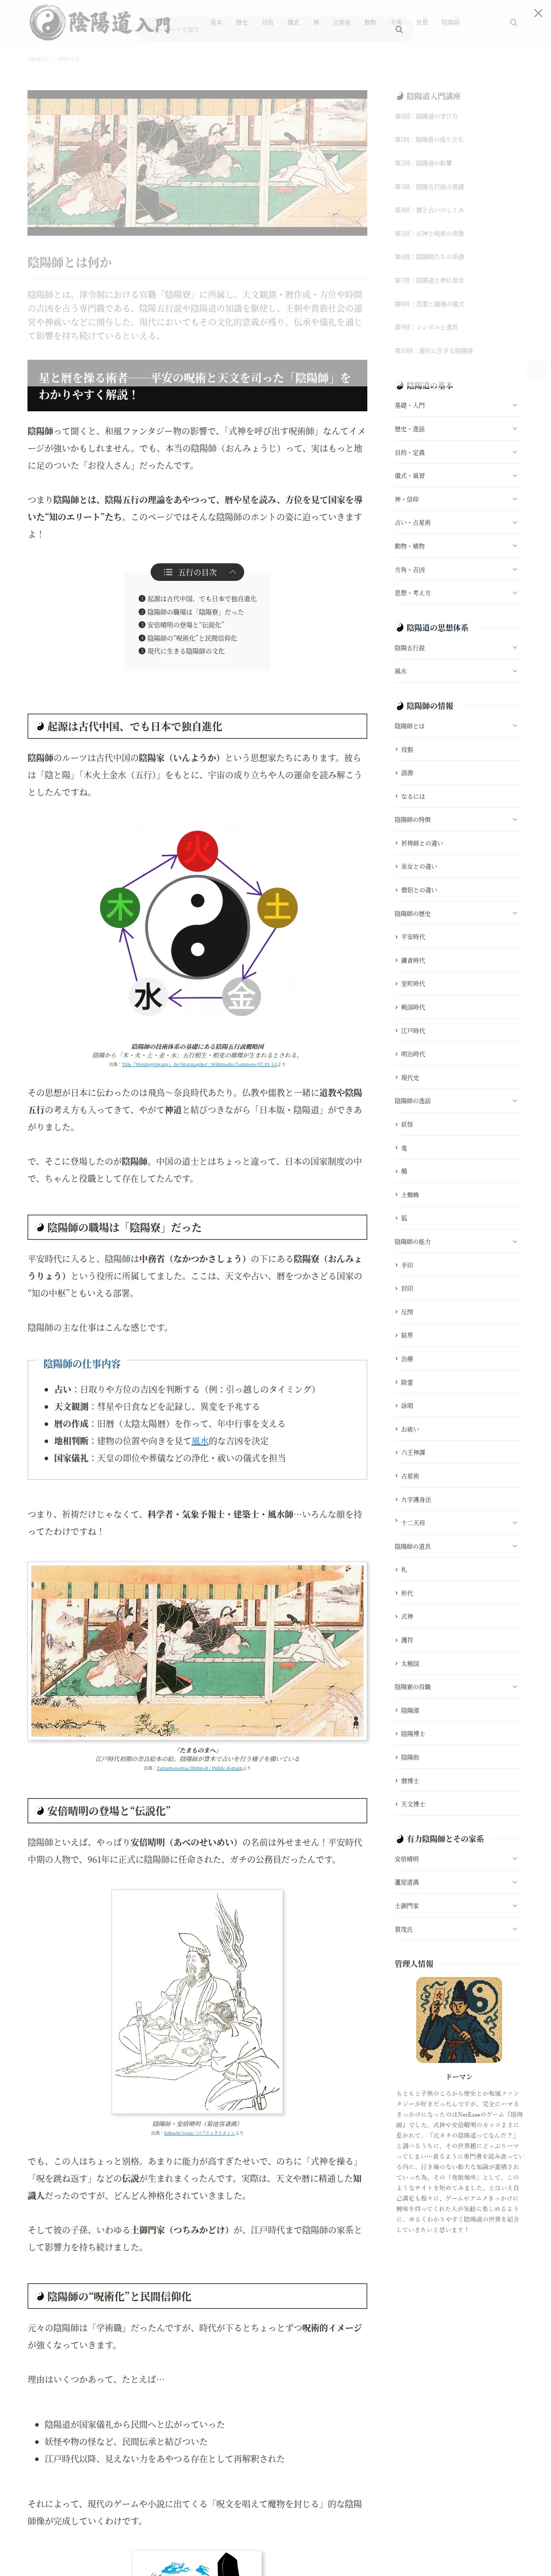
Task: Expand the 基礎・入門 sidebar chevron
Action: pyautogui.click(x=515, y=405)
